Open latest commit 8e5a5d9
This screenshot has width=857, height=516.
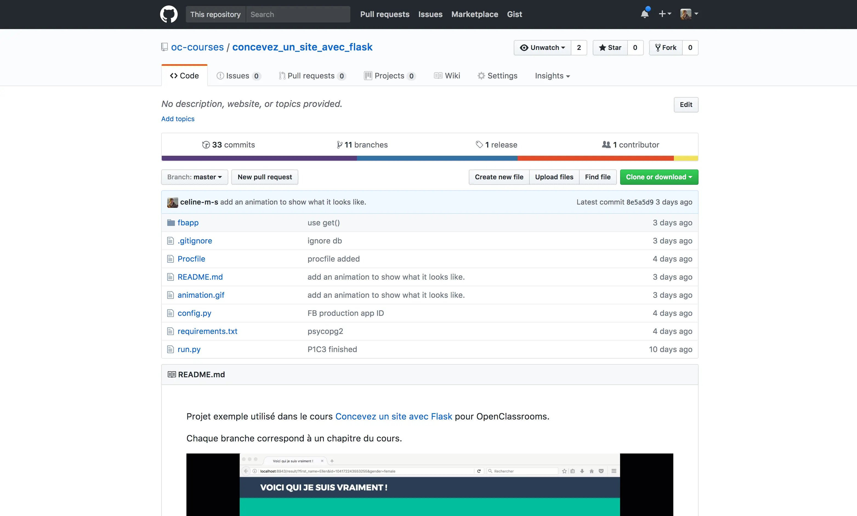(x=640, y=202)
